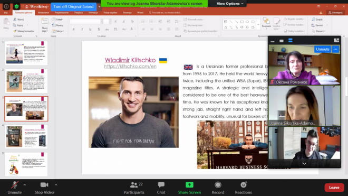Viewport: 348px width, 196px height.
Task: Click the Nowy slajd icon
Action: [x=45, y=22]
